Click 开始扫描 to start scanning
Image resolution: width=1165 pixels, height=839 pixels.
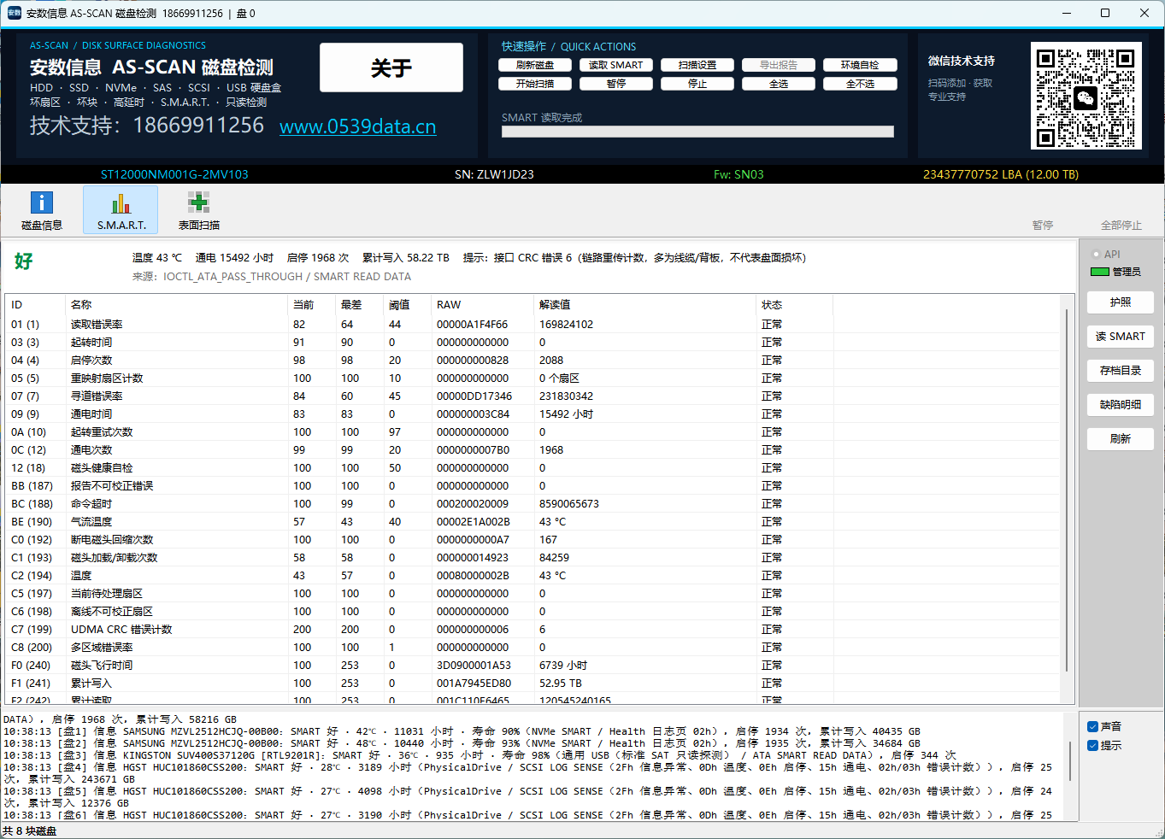click(535, 84)
